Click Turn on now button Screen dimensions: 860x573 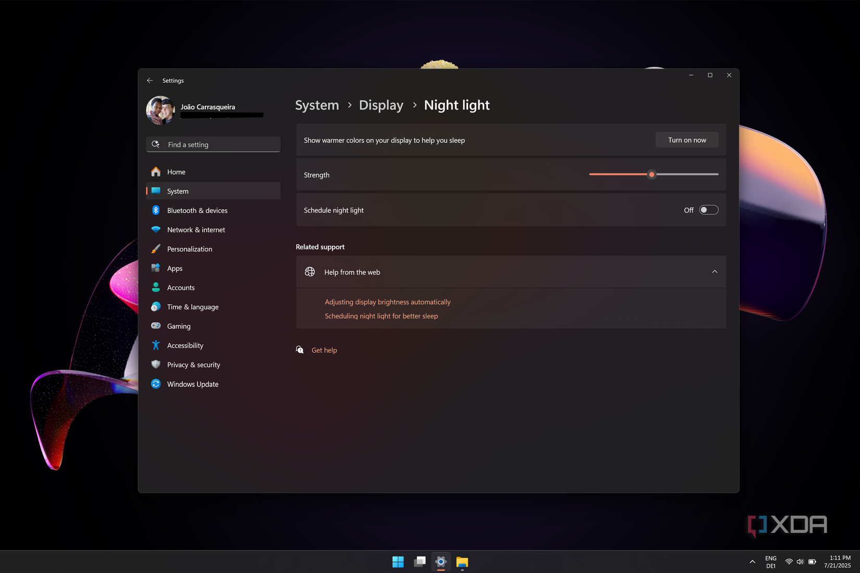coord(687,140)
